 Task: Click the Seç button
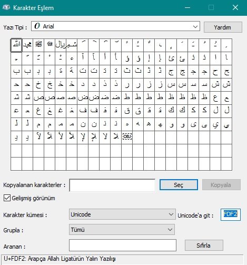coord(179,185)
